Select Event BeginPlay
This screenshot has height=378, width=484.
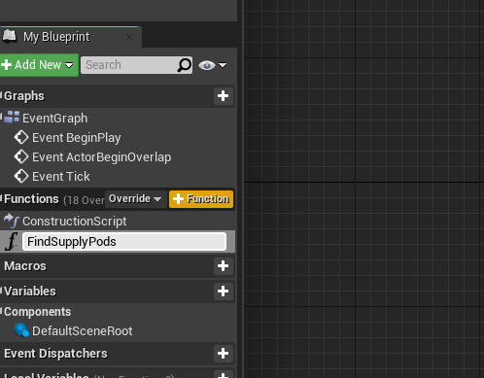[77, 138]
